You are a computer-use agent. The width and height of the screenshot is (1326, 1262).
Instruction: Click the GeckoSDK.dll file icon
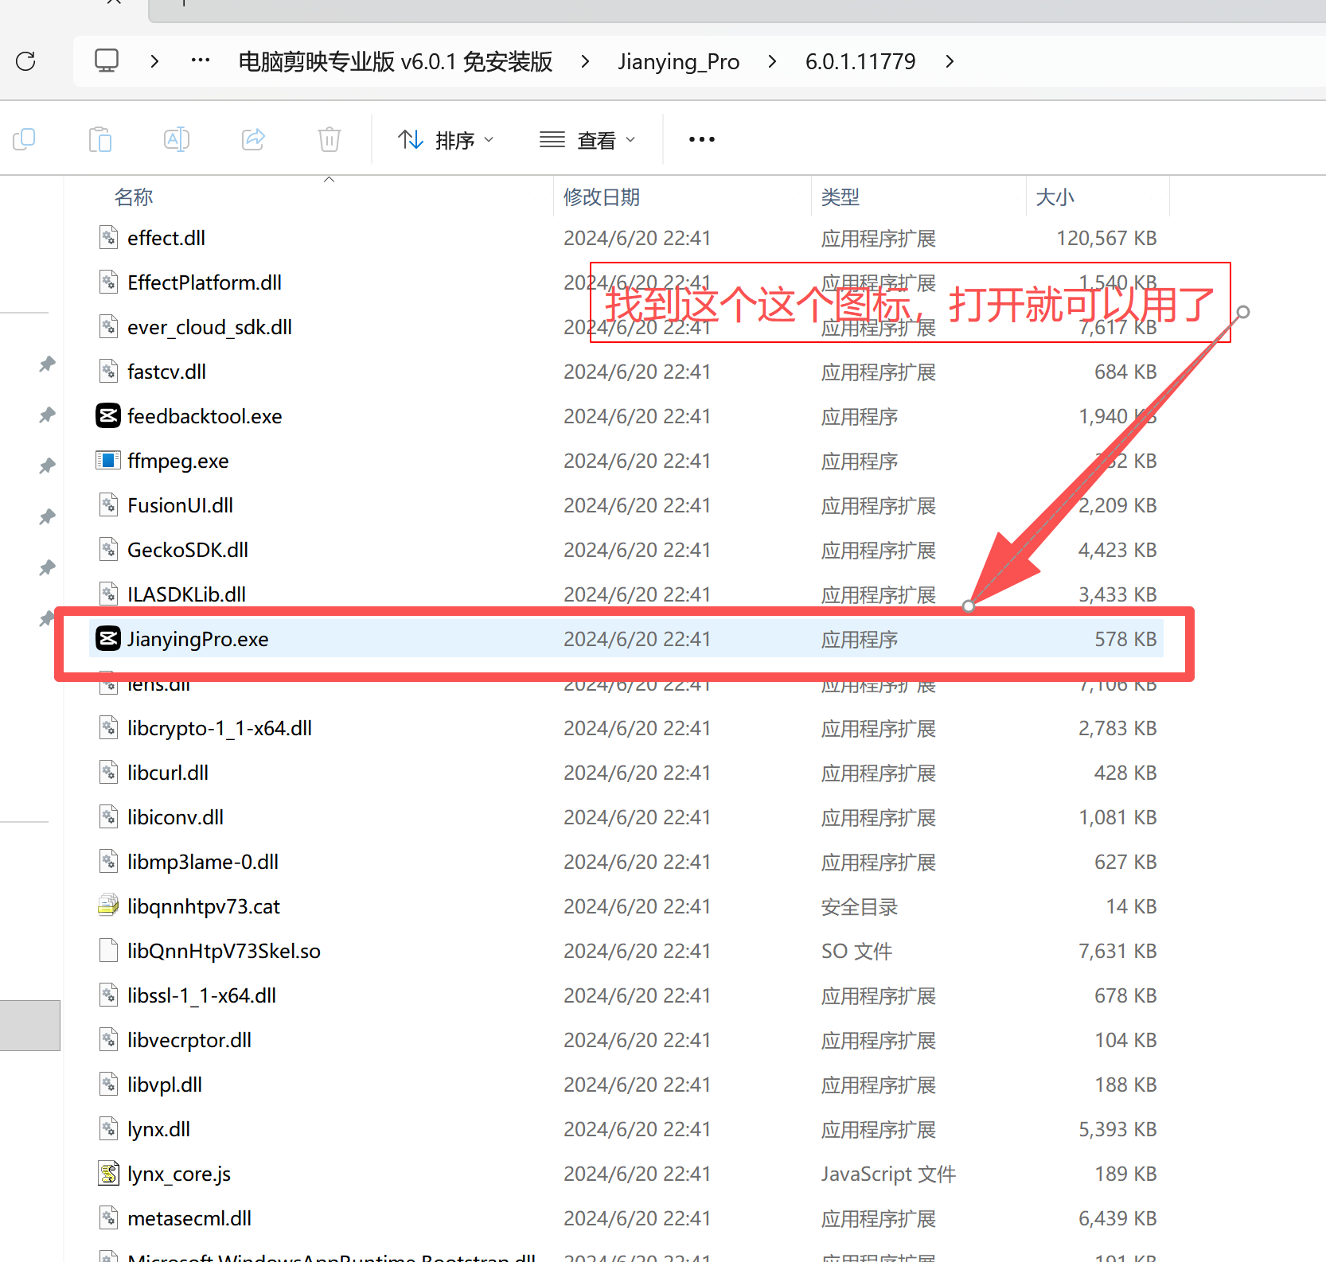pyautogui.click(x=108, y=549)
